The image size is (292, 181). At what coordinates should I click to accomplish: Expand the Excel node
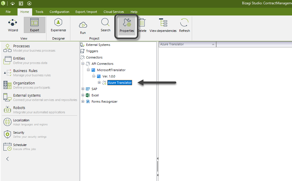pos(83,95)
